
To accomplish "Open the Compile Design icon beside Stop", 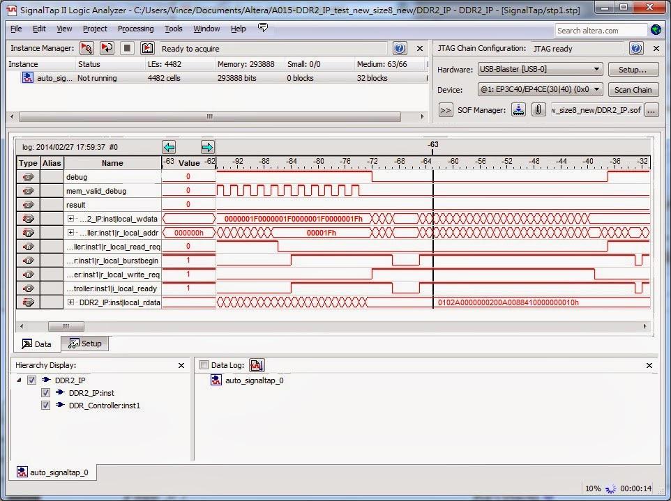I will point(147,48).
